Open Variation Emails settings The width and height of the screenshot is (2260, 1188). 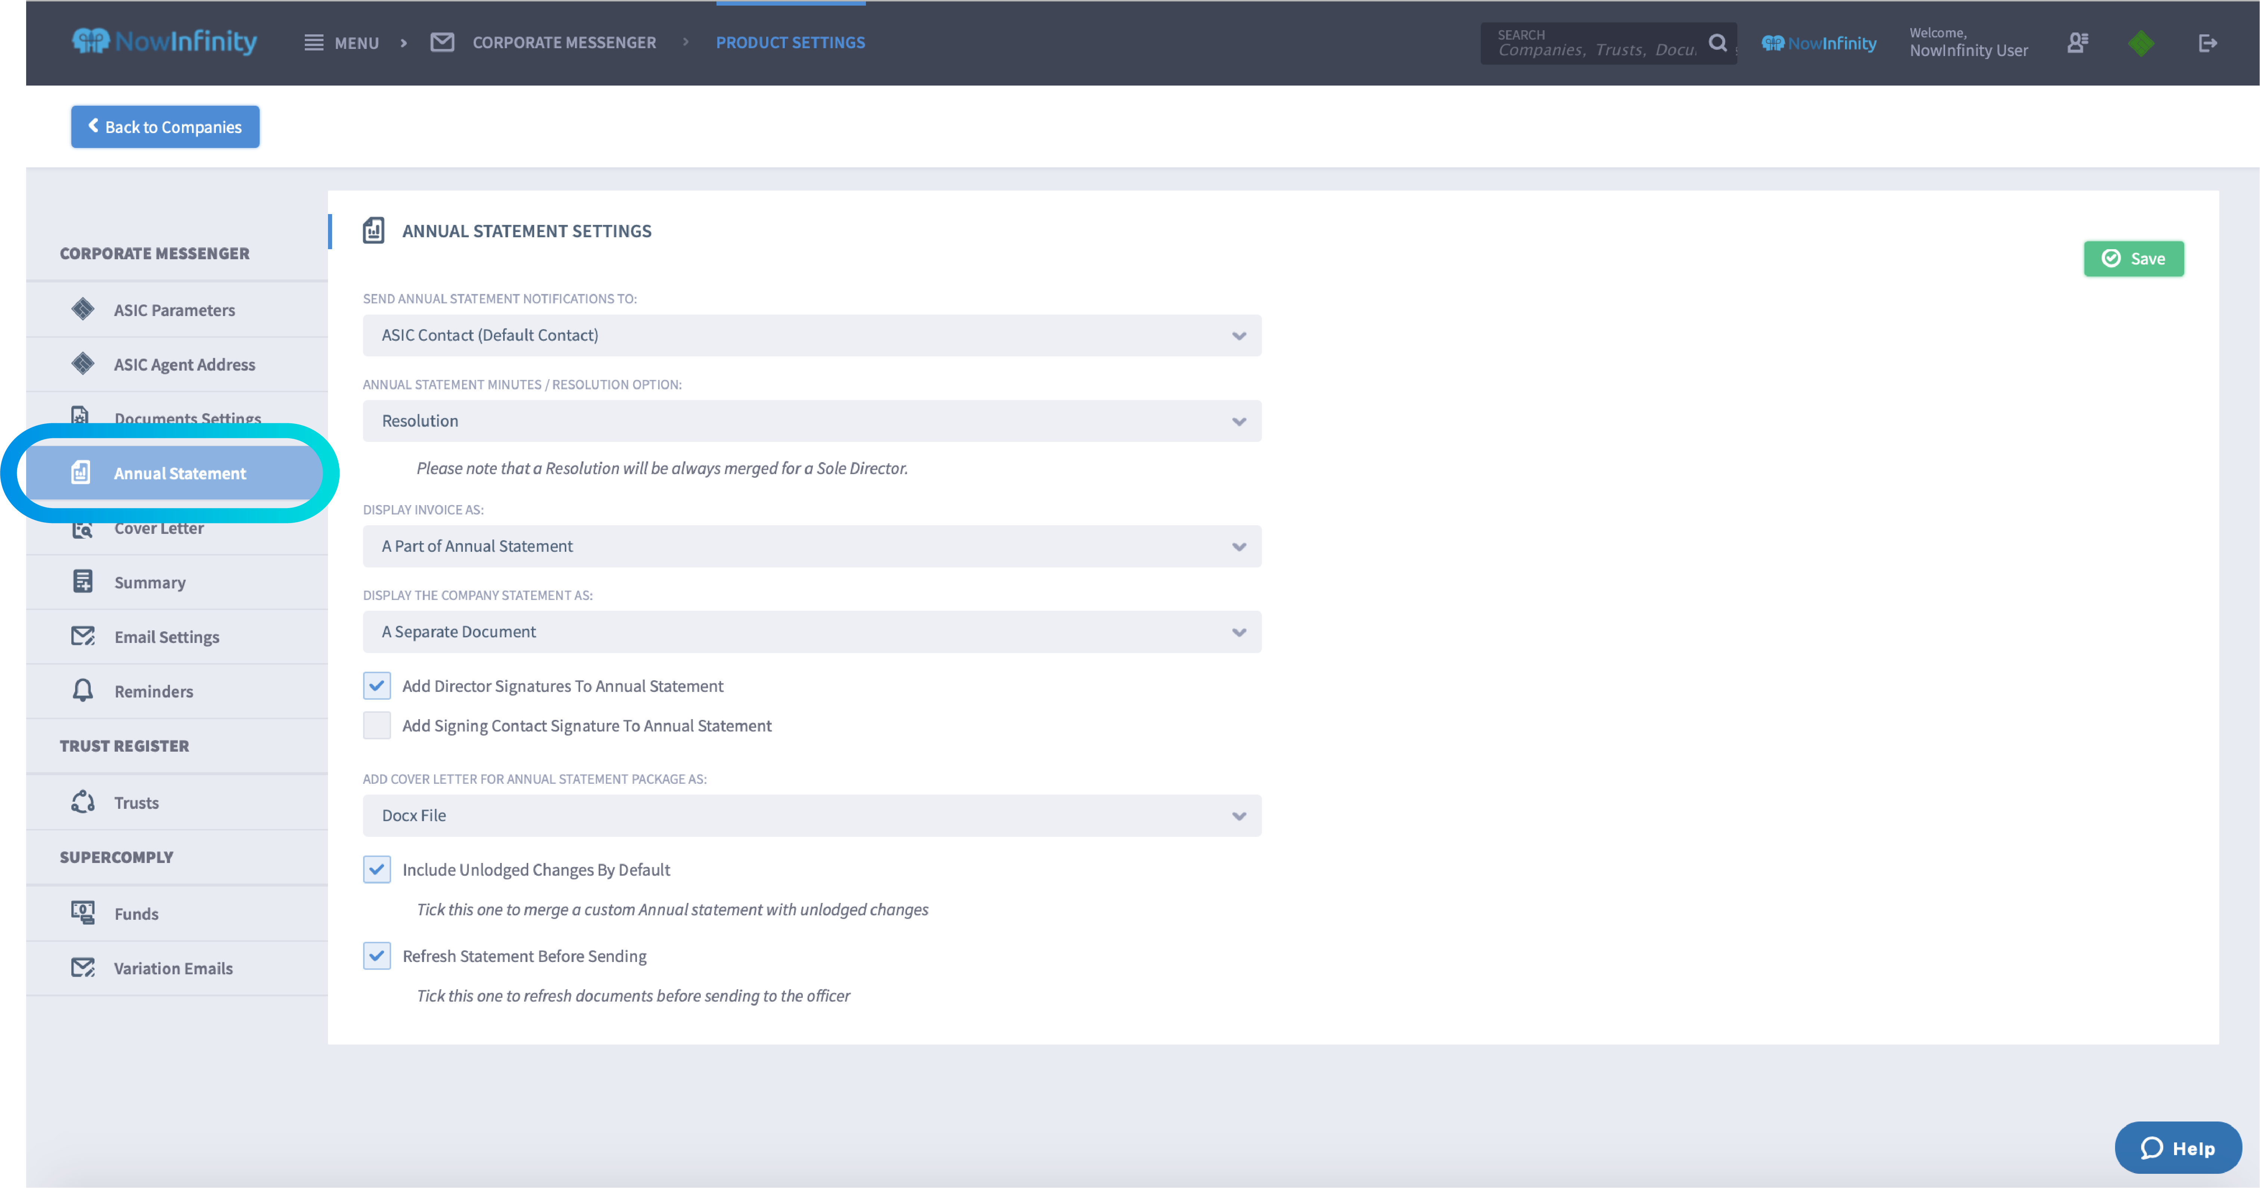coord(177,968)
